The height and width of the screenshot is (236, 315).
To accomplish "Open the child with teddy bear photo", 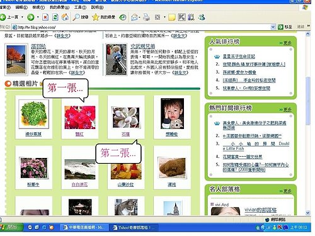I will click(x=172, y=113).
